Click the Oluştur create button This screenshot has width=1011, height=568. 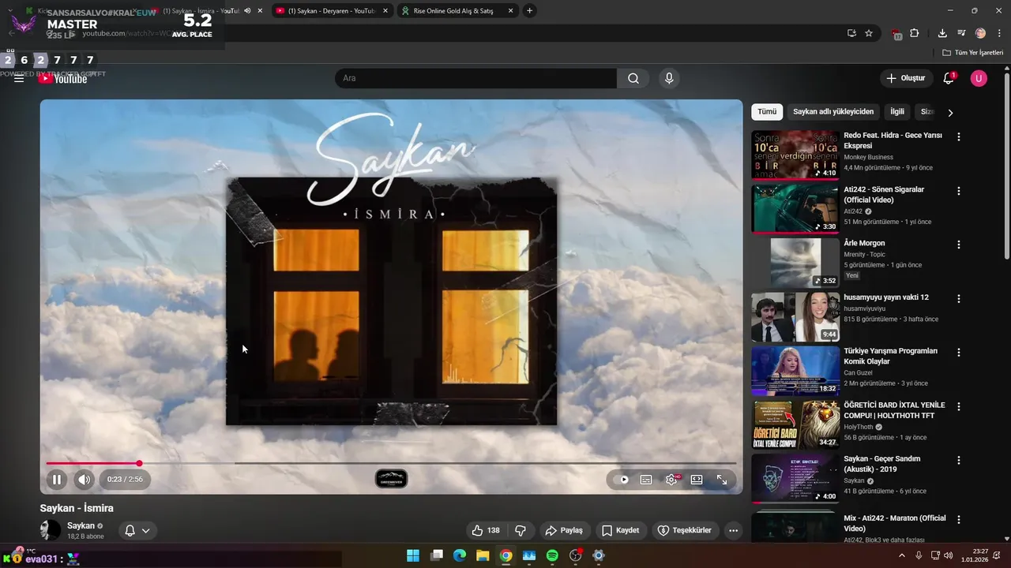coord(906,78)
